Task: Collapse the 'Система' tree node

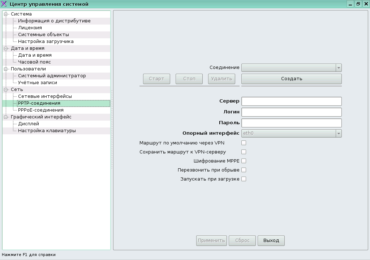Action: [6, 14]
